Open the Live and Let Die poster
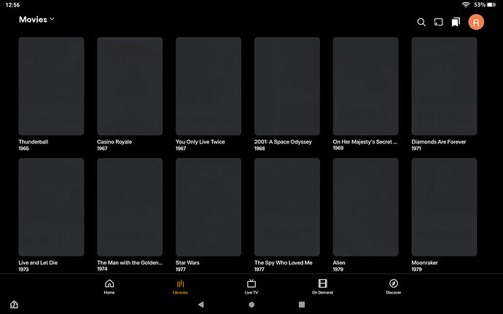 click(51, 207)
